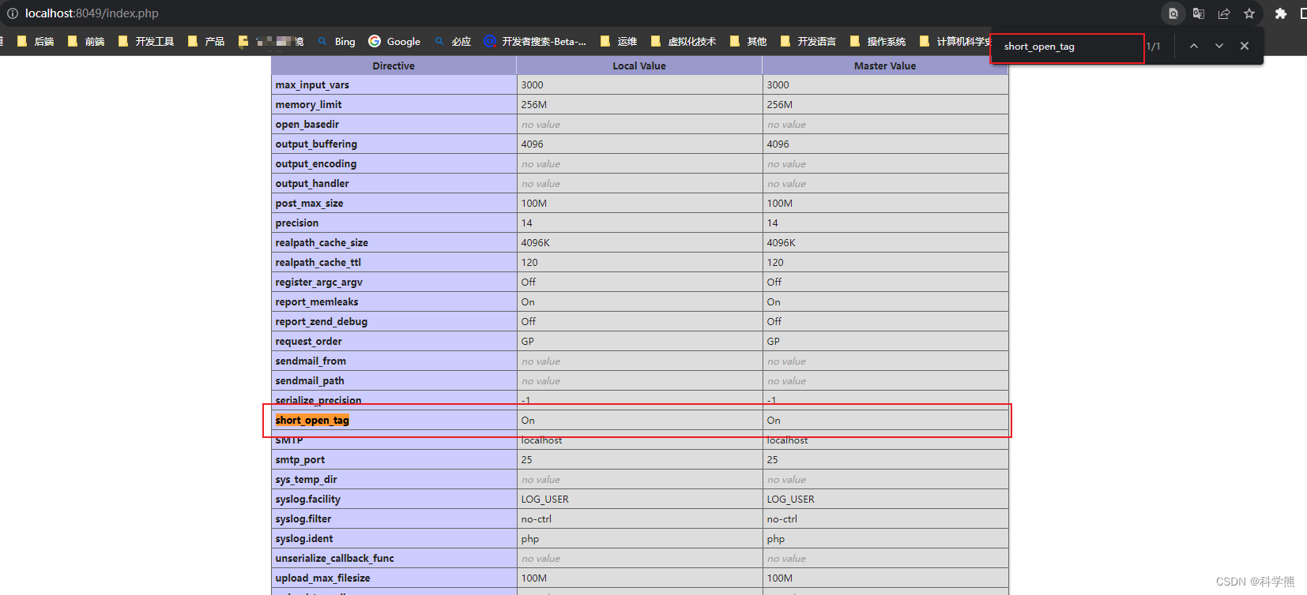Click the share page icon
The image size is (1307, 595).
point(1224,13)
